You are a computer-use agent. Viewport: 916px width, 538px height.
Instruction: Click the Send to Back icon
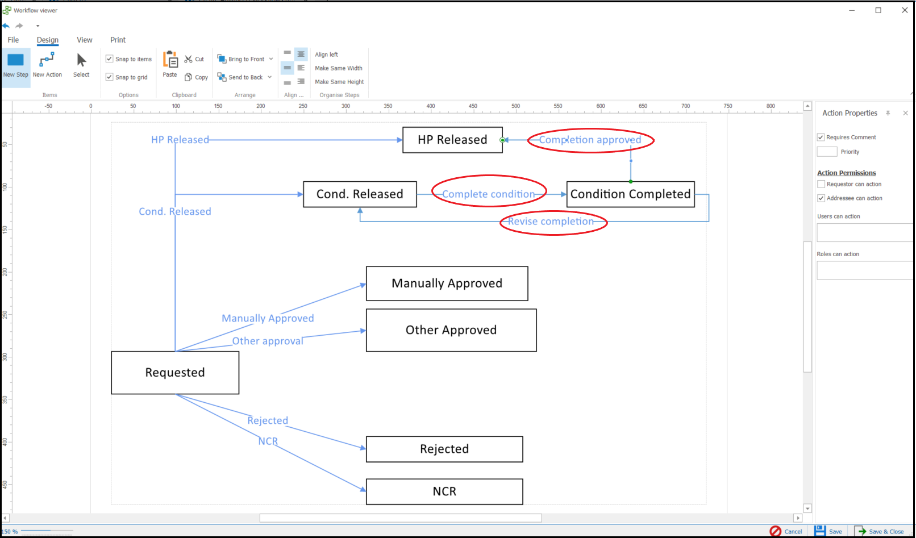[x=222, y=77]
